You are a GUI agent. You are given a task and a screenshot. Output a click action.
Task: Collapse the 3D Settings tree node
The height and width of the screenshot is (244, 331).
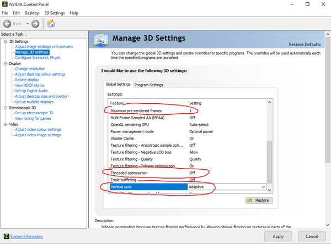pyautogui.click(x=6, y=41)
